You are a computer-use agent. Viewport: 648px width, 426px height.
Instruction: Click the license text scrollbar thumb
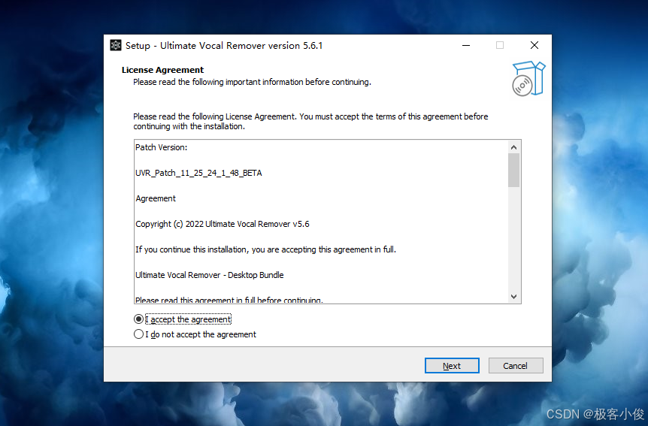(x=513, y=171)
